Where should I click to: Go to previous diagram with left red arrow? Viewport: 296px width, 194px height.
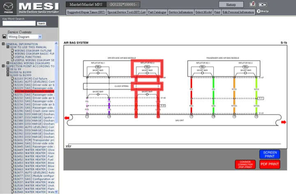coord(67,118)
